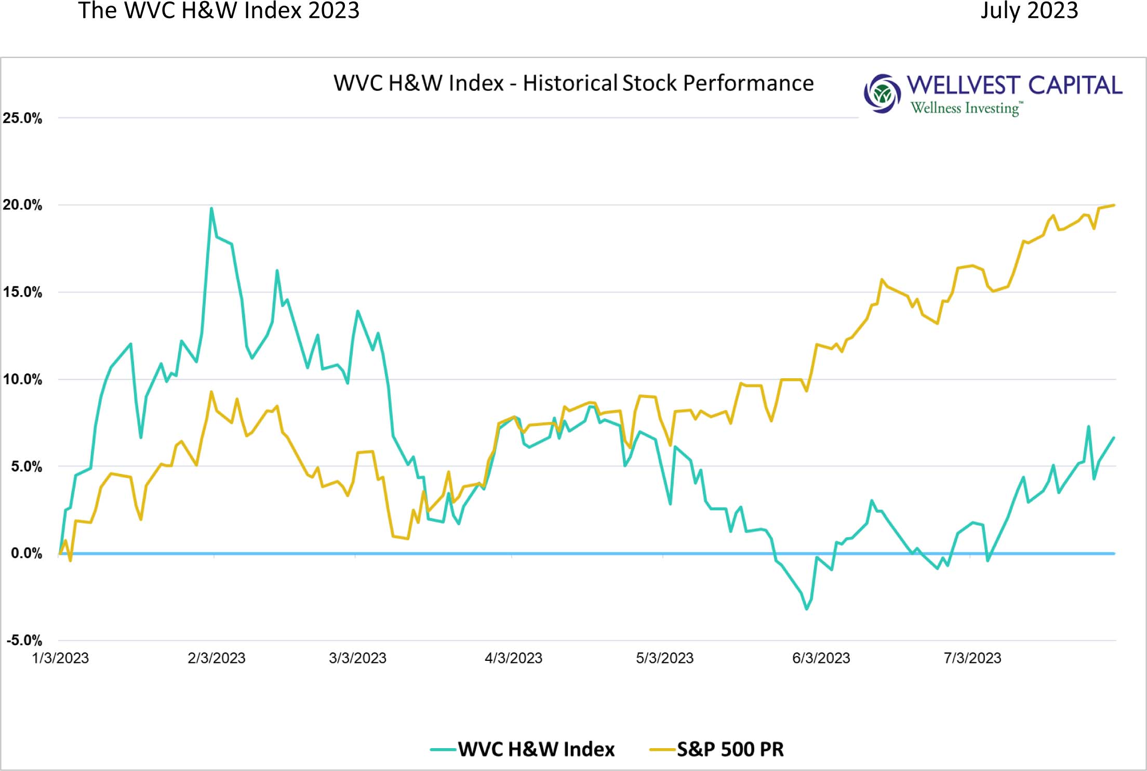Click the 0.0% y-axis label

click(x=26, y=553)
